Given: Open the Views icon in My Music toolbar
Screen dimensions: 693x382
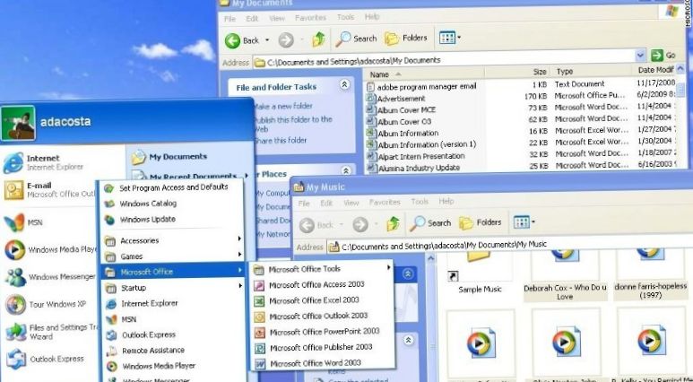Looking at the screenshot, I should [x=524, y=221].
